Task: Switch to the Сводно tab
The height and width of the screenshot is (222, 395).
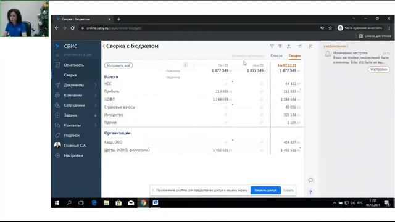Action: [295, 55]
